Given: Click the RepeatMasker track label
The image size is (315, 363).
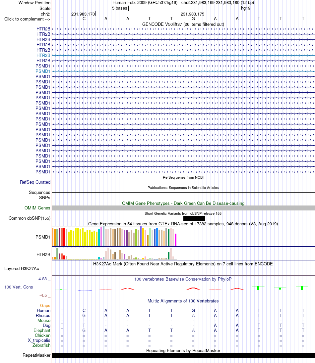Looking at the screenshot, I should pos(36,355).
